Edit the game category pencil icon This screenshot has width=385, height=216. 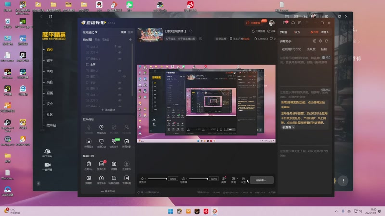click(x=200, y=39)
